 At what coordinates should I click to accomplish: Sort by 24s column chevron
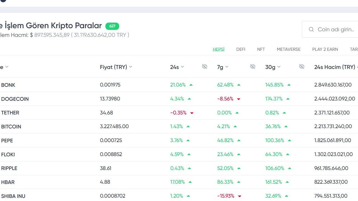coord(182,67)
